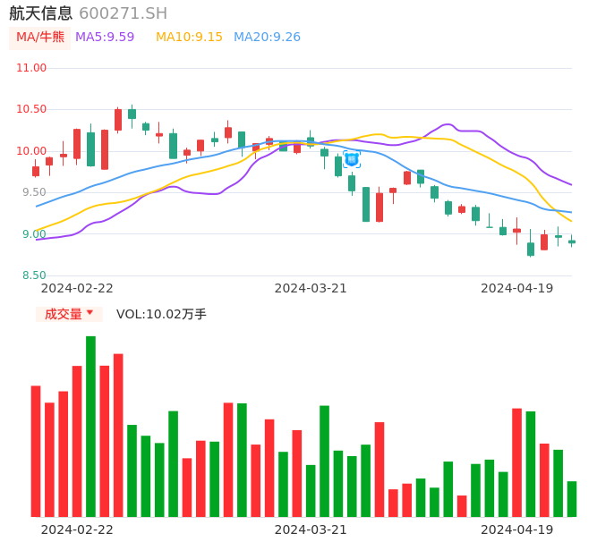Toggle the blue MA20:9.26 legend
Screen dimensions: 614x542
coord(267,38)
